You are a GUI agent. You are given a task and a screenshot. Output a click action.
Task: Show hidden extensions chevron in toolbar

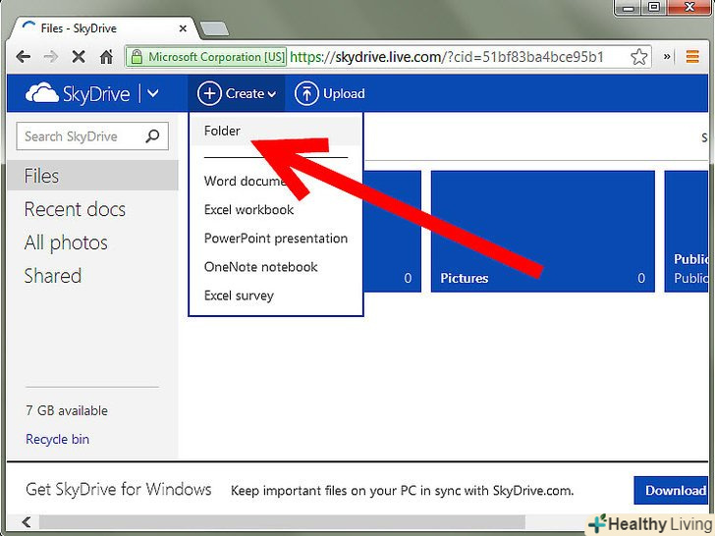click(667, 57)
